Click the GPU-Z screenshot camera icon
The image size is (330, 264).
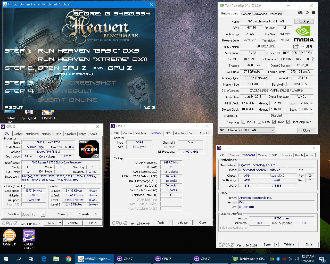pyautogui.click(x=300, y=12)
